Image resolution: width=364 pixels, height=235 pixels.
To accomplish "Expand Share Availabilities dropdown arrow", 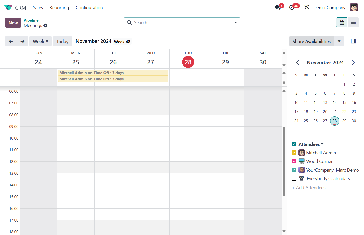I will click(339, 41).
